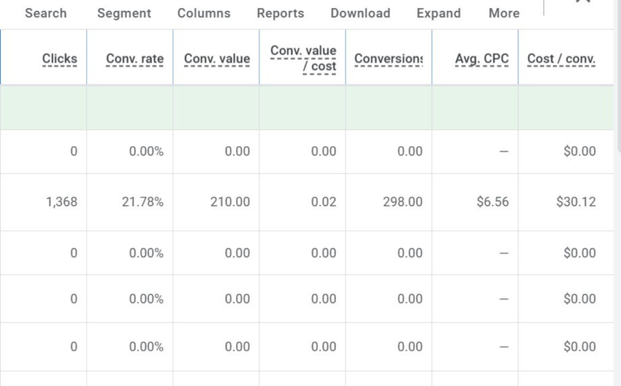Select the 298.00 conversions cell
Image resolution: width=621 pixels, height=386 pixels.
(403, 202)
